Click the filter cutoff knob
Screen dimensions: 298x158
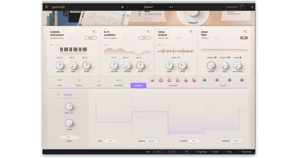pyautogui.click(x=211, y=66)
